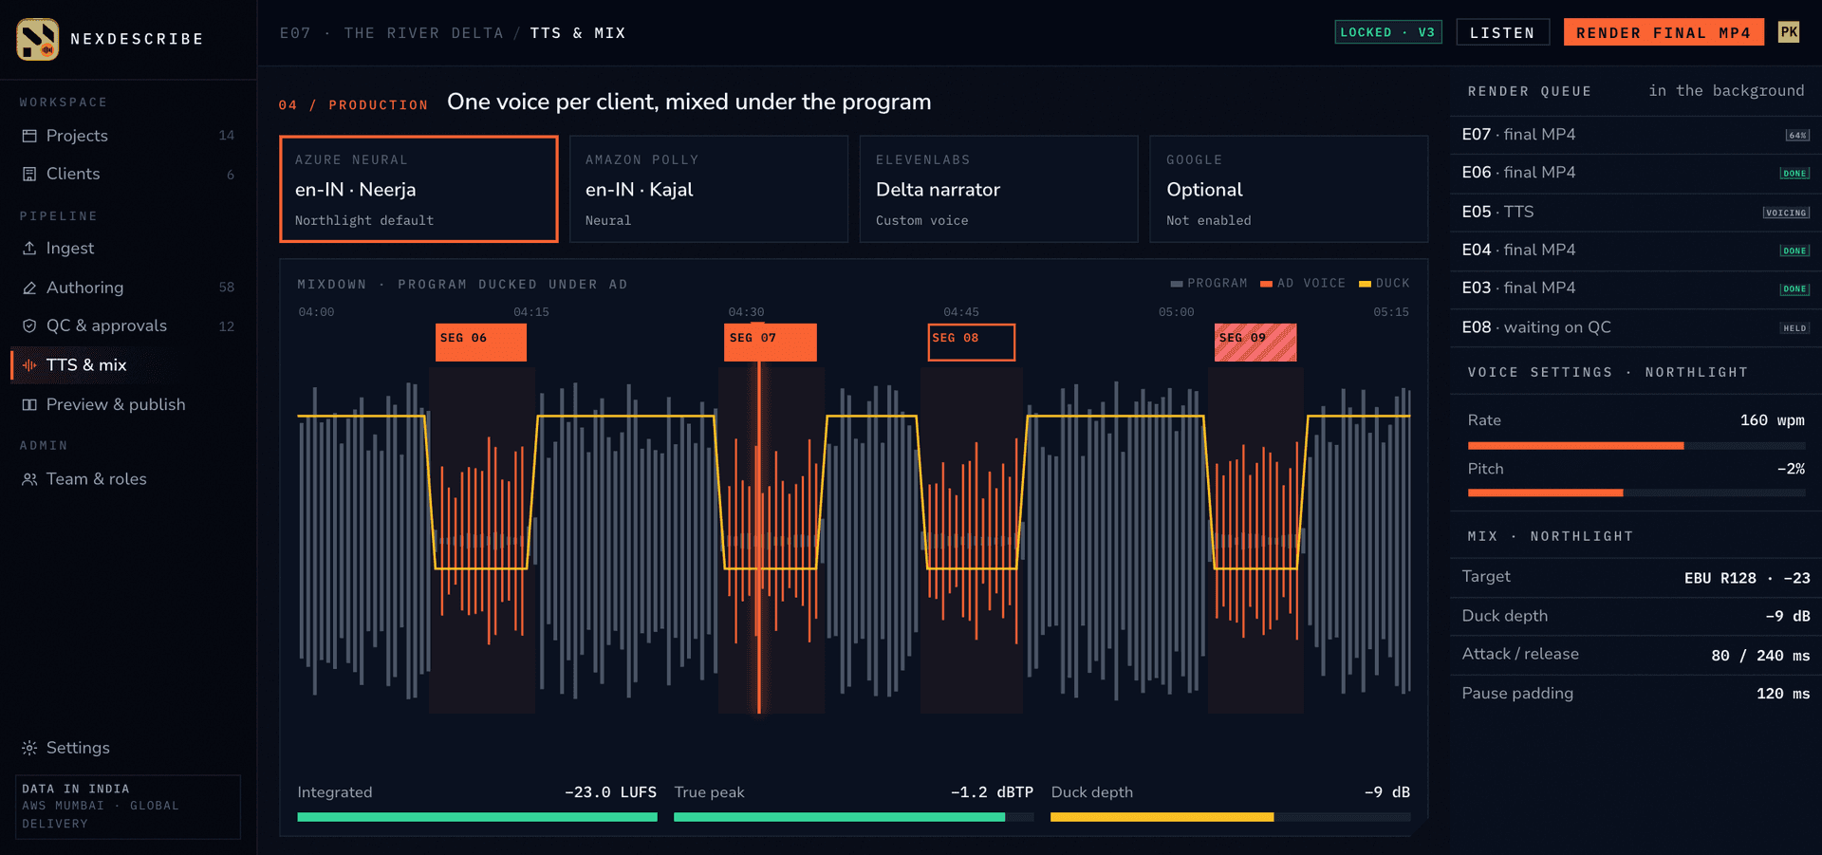
Task: Open the E05 TTS queue item
Action: (1636, 212)
